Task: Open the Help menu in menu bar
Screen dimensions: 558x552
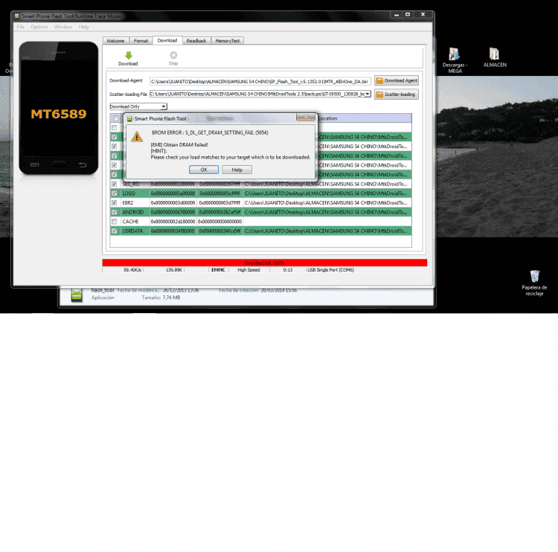Action: point(83,27)
